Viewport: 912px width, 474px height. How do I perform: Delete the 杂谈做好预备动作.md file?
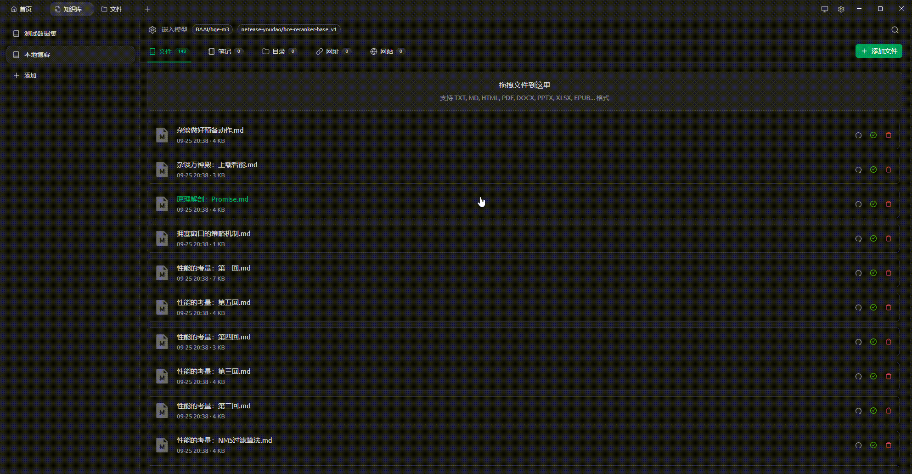(x=888, y=135)
